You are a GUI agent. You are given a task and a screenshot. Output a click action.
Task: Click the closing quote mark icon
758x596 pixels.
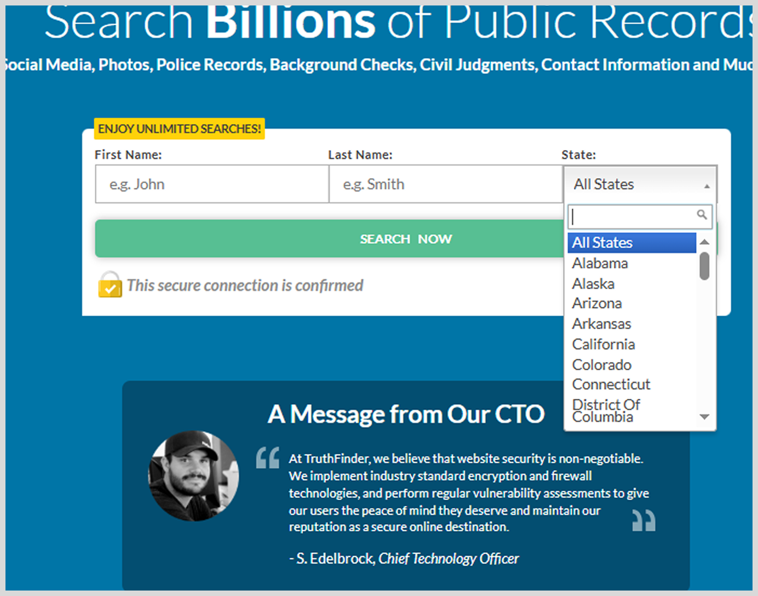[644, 520]
